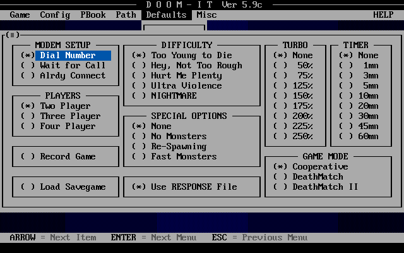Set Turbo to 200%

(x=293, y=116)
